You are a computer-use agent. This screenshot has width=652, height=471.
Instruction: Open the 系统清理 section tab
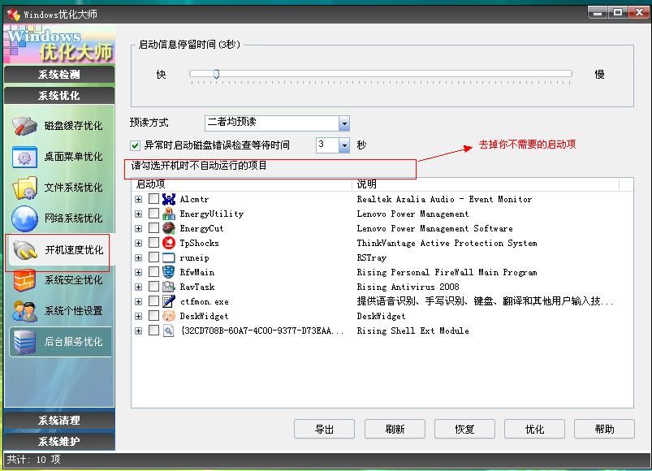[x=59, y=421]
